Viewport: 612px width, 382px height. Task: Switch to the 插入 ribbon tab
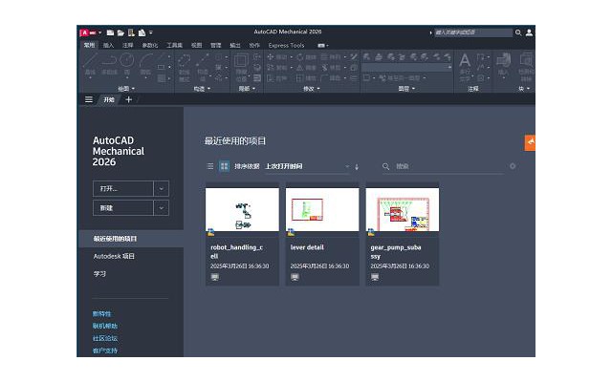pyautogui.click(x=108, y=45)
